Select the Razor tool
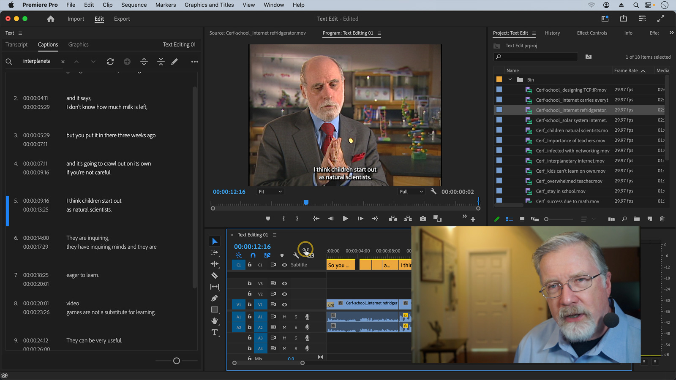This screenshot has height=380, width=676. [215, 275]
